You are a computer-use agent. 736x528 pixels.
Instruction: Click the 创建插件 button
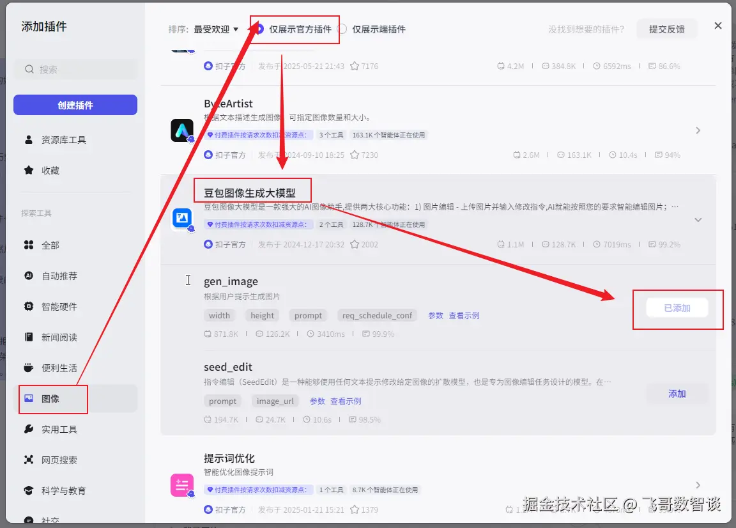pyautogui.click(x=75, y=105)
